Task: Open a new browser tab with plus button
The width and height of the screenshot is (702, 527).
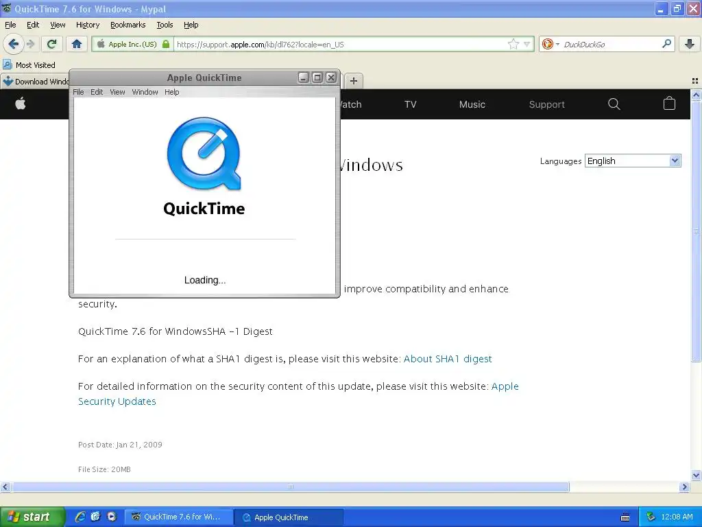Action: click(x=354, y=81)
